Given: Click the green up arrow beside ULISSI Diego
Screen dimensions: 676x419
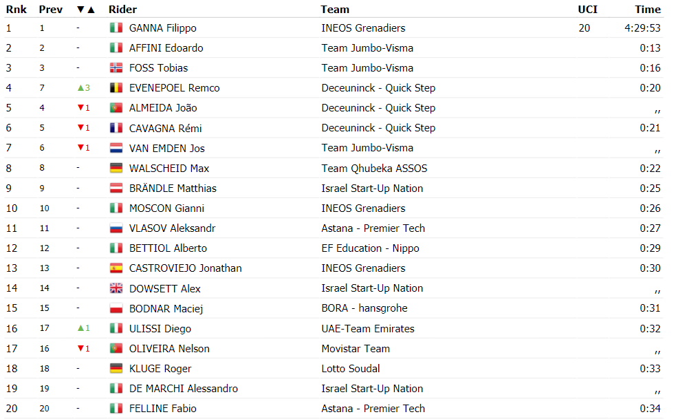Looking at the screenshot, I should (80, 328).
